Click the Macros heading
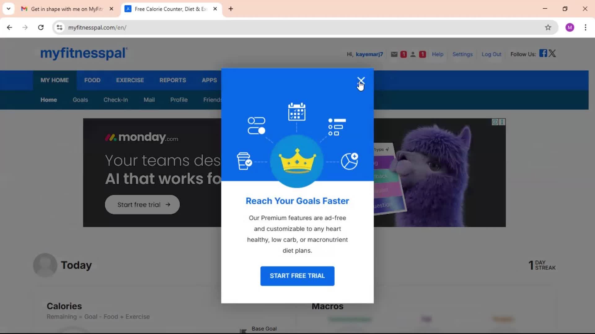The height and width of the screenshot is (334, 595). pos(328,306)
